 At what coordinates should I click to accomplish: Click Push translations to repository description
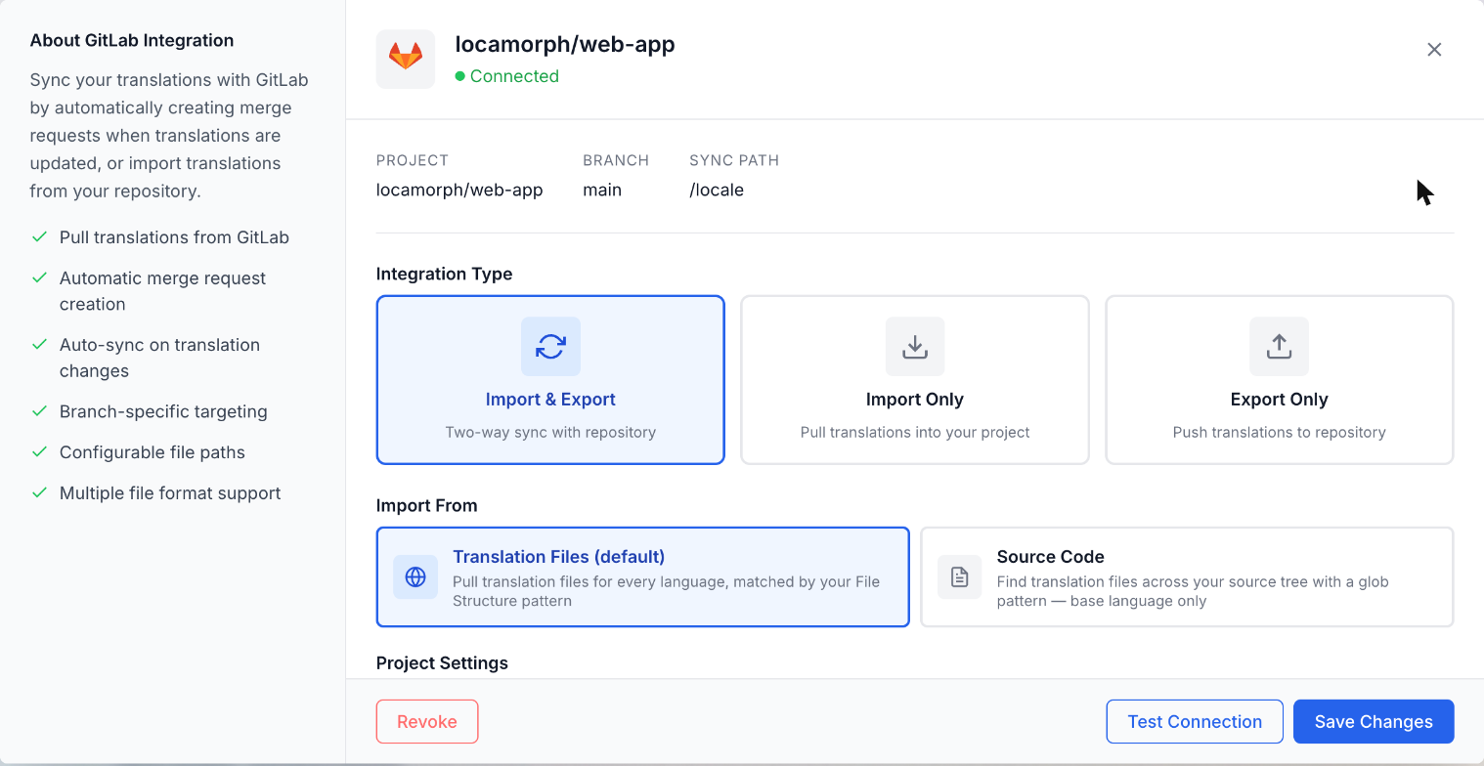[x=1279, y=432]
